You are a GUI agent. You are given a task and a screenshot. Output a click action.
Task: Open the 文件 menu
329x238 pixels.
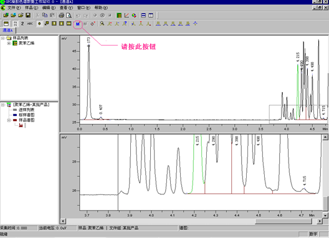[14, 7]
